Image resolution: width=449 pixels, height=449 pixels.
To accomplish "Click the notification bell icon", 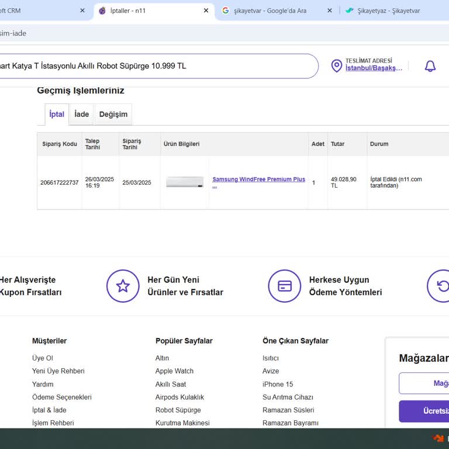I will 430,66.
